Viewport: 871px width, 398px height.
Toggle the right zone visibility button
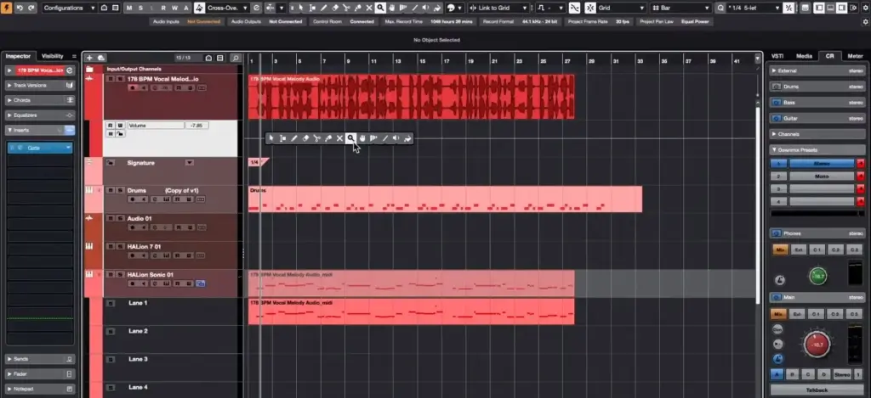(842, 8)
